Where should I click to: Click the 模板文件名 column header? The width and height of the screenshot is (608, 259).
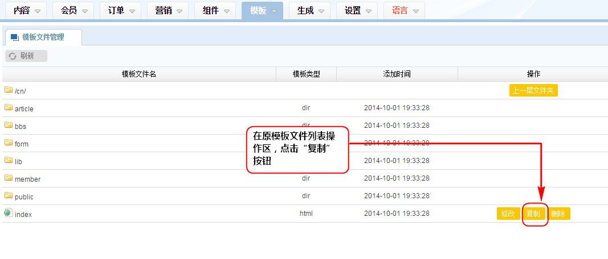(x=139, y=74)
